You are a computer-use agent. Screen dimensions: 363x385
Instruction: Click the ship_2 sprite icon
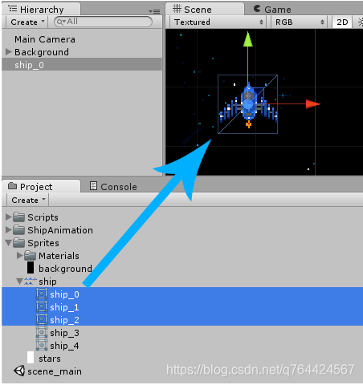(42, 319)
